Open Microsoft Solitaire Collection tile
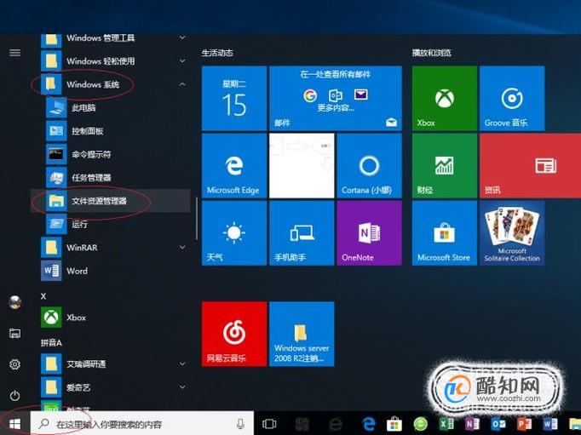Viewport: 581px width, 435px height. coord(512,233)
